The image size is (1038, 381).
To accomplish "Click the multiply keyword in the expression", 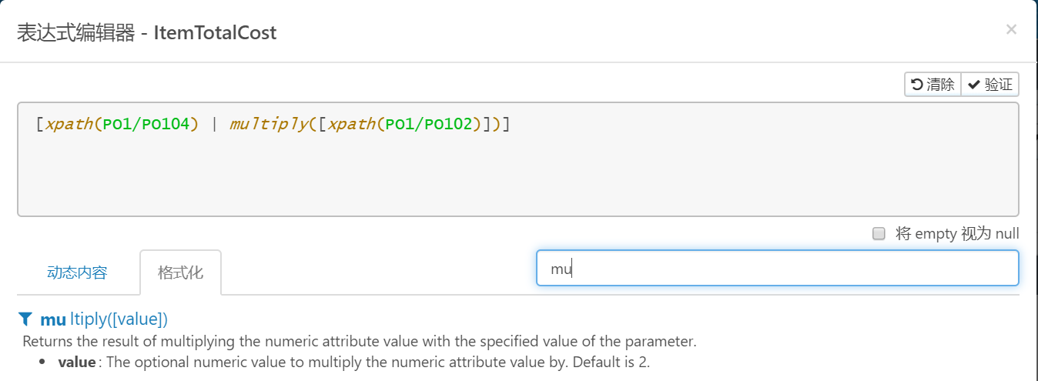I will pos(264,124).
